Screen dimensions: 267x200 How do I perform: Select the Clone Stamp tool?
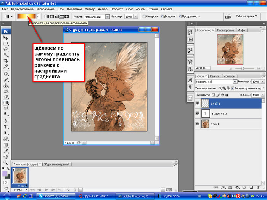(x=6, y=85)
